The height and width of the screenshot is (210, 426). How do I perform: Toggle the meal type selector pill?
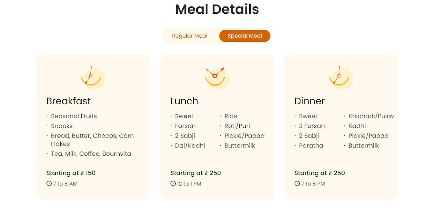point(217,36)
